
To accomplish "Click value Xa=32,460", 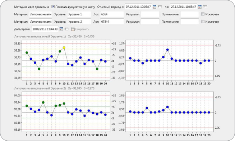I will point(75,36).
